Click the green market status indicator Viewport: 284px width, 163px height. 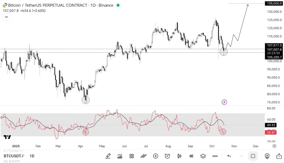[x=118, y=5]
